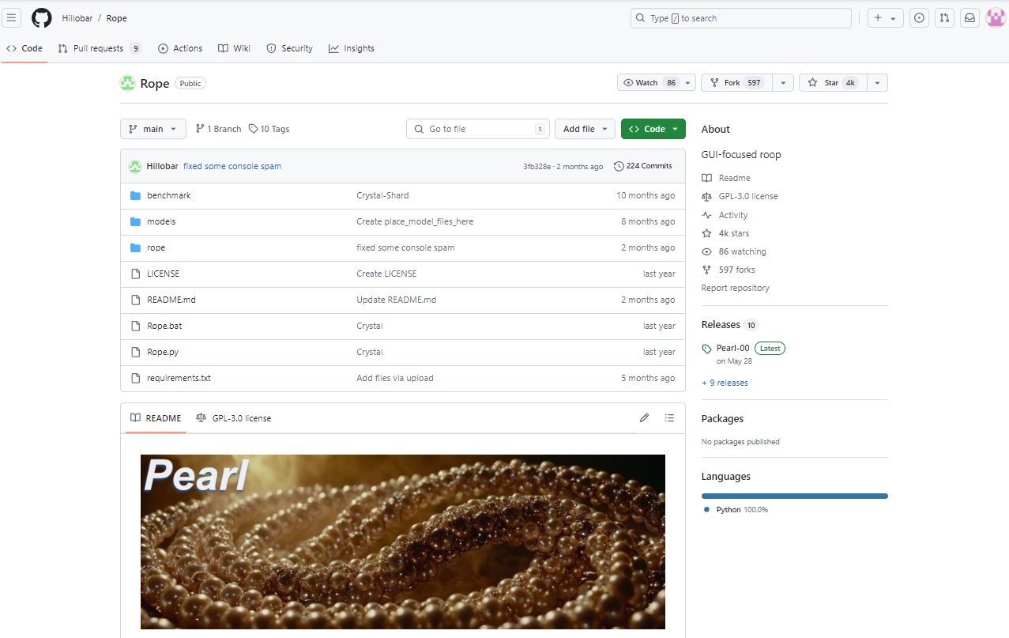Star the Rope repository
1009x638 pixels.
click(x=831, y=83)
